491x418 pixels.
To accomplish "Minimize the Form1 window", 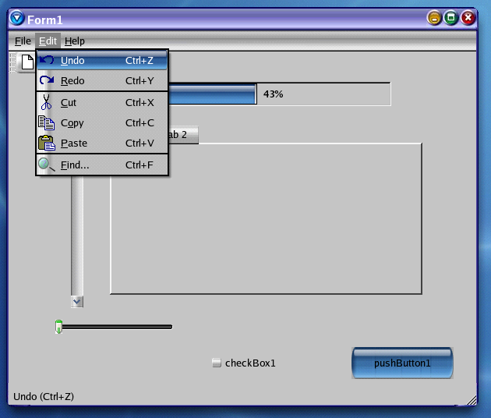I will coord(434,18).
